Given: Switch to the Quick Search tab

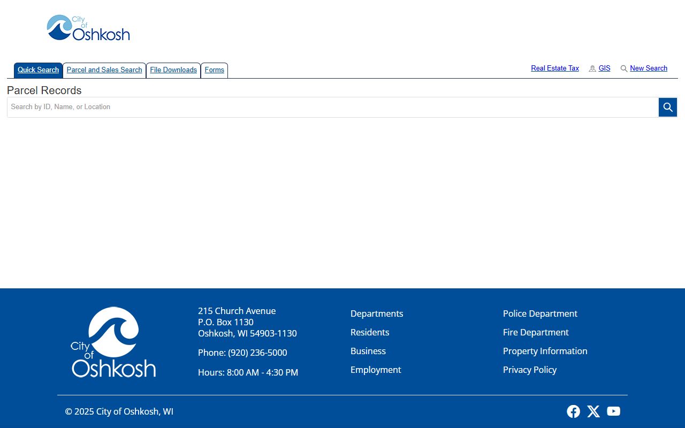Looking at the screenshot, I should pyautogui.click(x=38, y=70).
